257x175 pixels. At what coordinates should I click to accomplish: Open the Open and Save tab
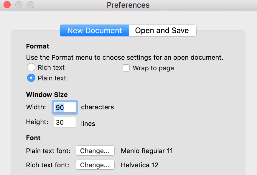pyautogui.click(x=162, y=30)
